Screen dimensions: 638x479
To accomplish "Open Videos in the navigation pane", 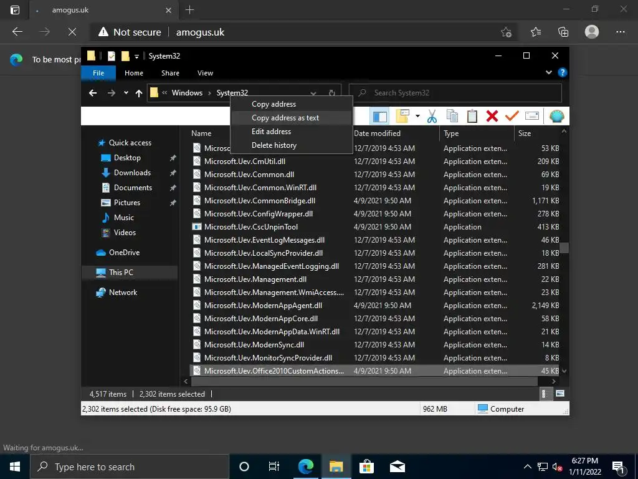I will pos(125,233).
